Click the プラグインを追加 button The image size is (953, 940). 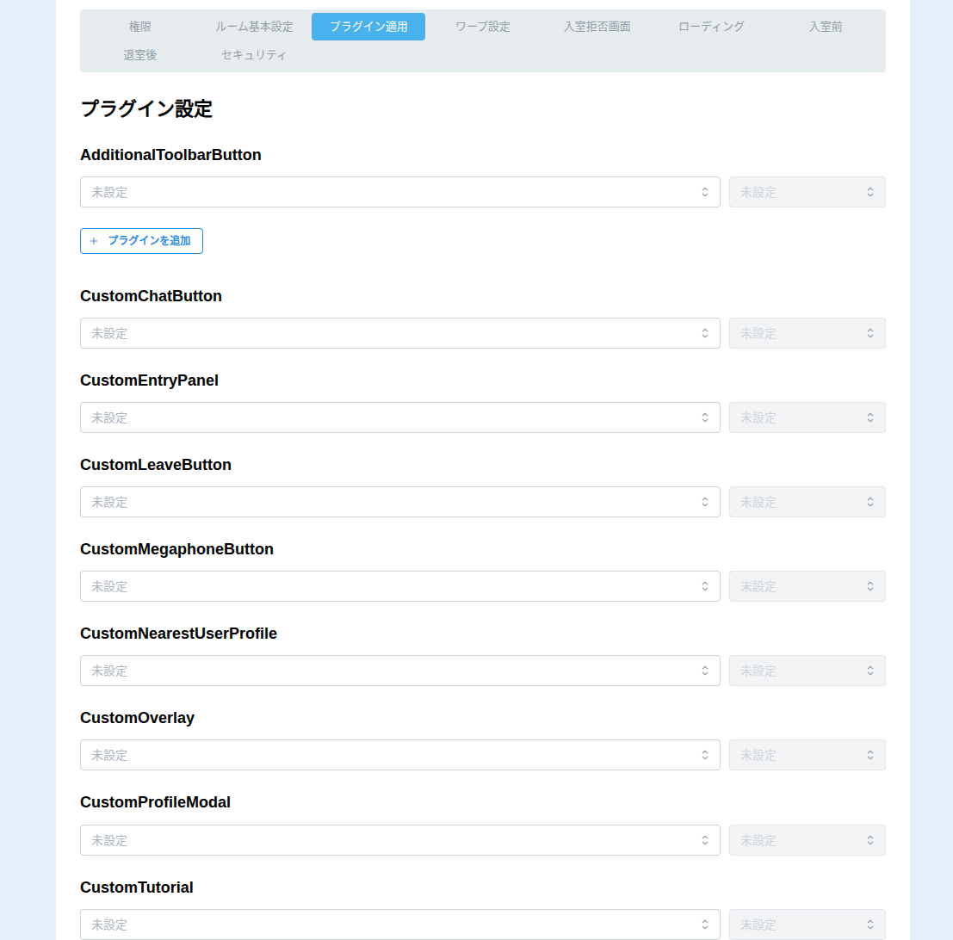tap(141, 241)
